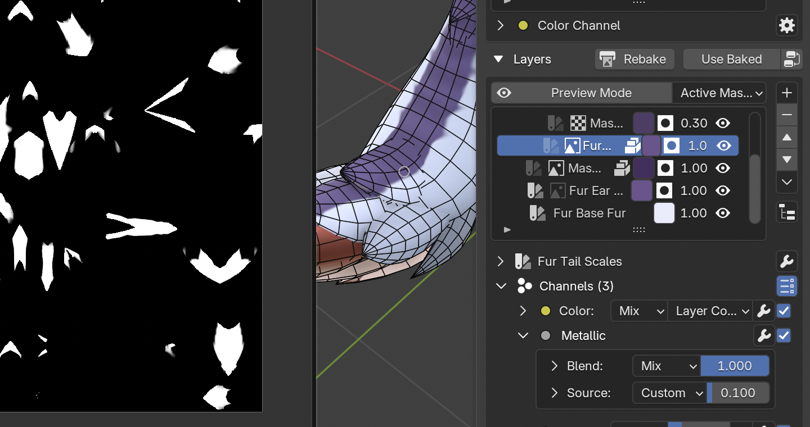This screenshot has width=810, height=427.
Task: Click the Rebake button
Action: point(634,59)
